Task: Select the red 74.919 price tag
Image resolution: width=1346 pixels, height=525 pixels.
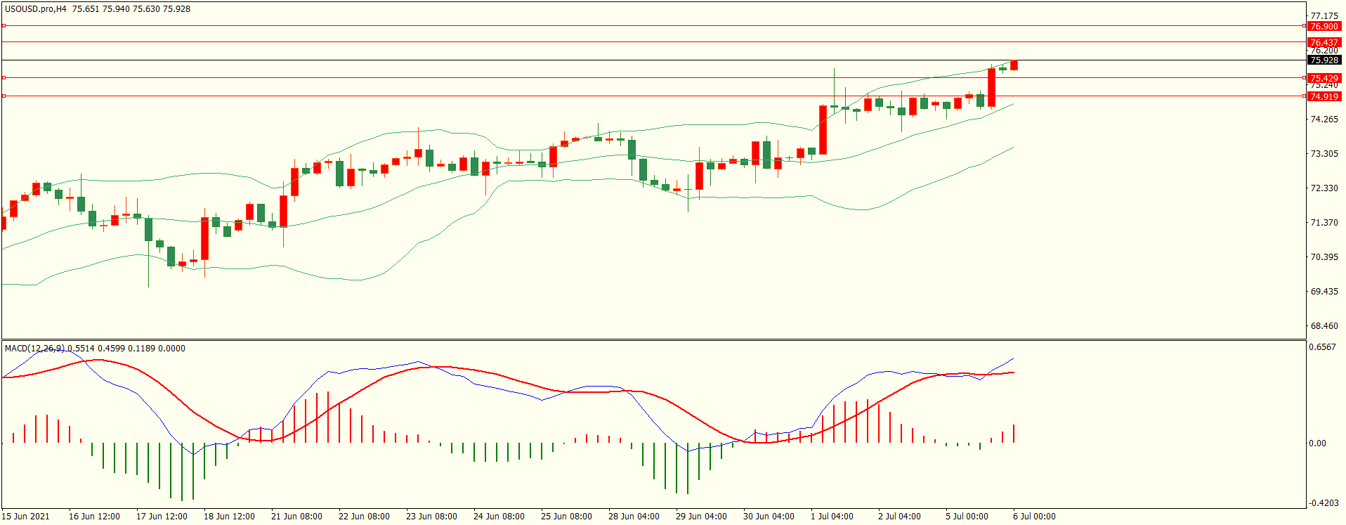Action: click(1324, 97)
